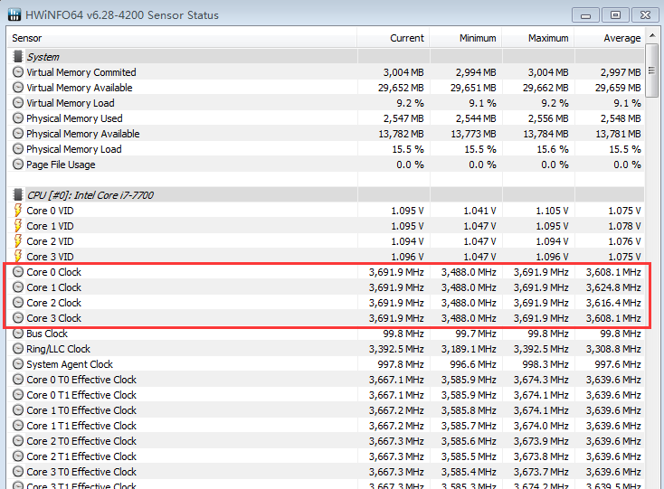Click the scrollbar up arrow
Image resolution: width=664 pixels, height=489 pixels.
(x=651, y=35)
